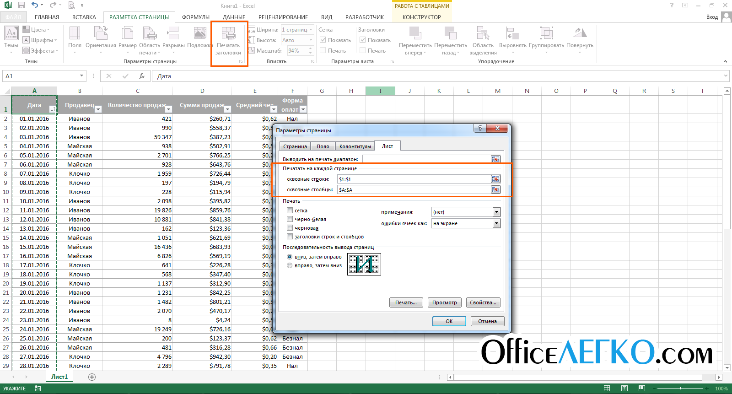Confirm dialog with OK button
The image size is (732, 394).
[449, 321]
